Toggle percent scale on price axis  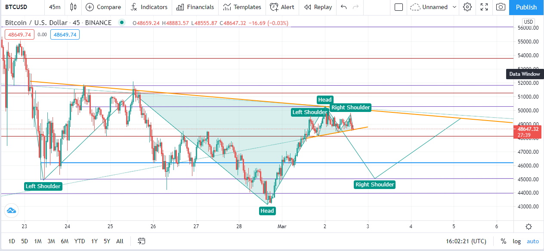pos(503,241)
